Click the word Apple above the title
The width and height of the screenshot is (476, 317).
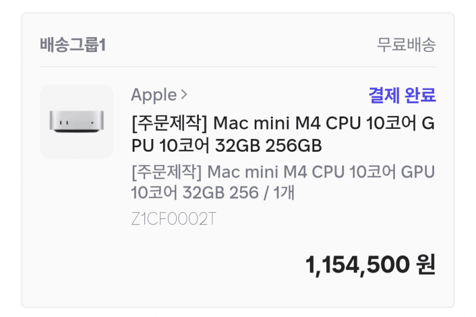tap(153, 95)
